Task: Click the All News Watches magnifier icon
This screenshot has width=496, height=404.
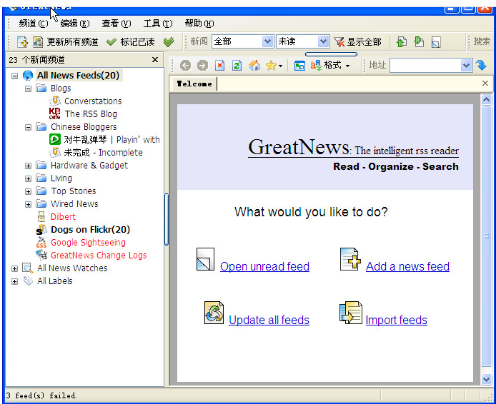Action: coord(28,268)
